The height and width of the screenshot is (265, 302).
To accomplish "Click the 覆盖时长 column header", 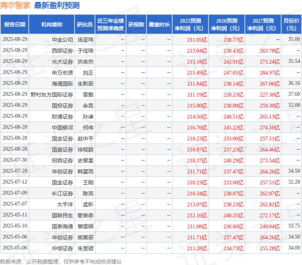I will [x=159, y=24].
